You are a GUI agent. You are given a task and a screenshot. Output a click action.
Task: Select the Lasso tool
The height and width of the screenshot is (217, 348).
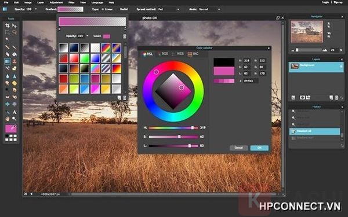click(x=14, y=32)
